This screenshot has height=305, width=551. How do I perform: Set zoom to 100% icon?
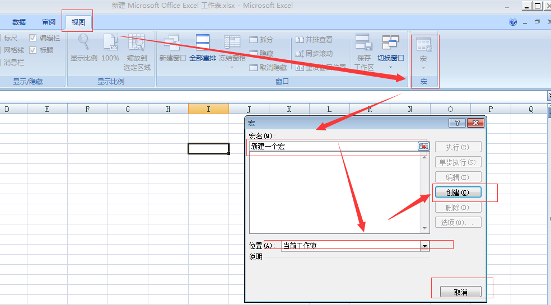pyautogui.click(x=110, y=42)
